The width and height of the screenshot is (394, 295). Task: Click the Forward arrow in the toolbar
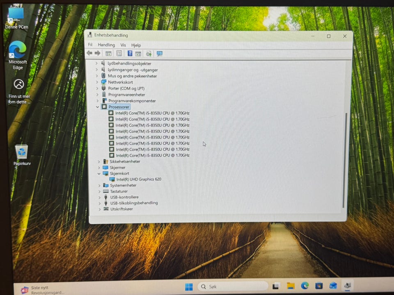(x=98, y=53)
